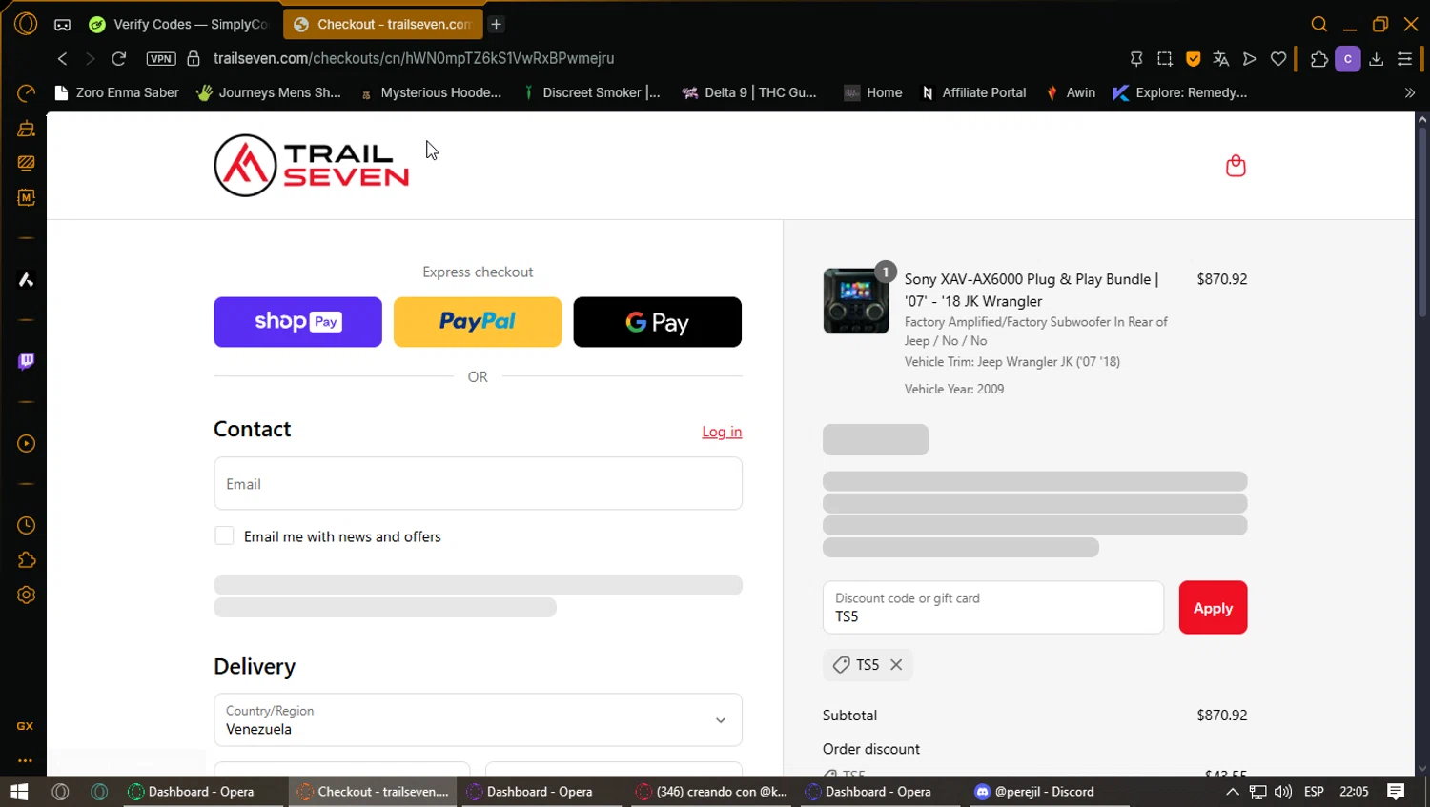The width and height of the screenshot is (1430, 807).
Task: Click the Trail Seven logo
Action: click(312, 166)
